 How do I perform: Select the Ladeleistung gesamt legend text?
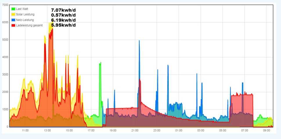tap(29, 26)
